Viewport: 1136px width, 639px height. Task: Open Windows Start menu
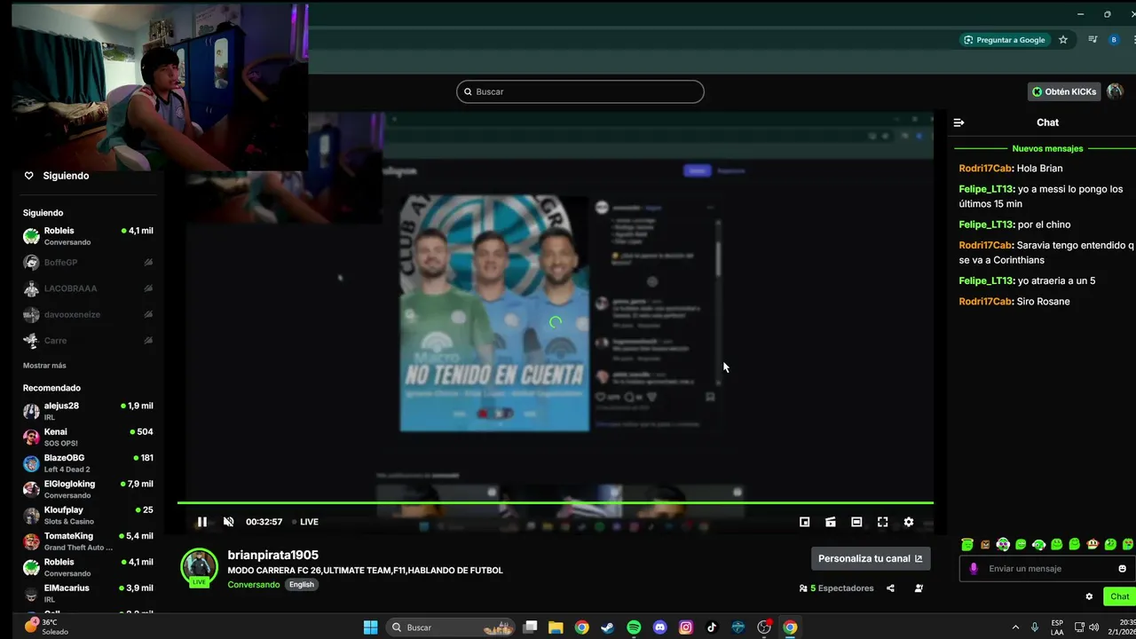[370, 627]
